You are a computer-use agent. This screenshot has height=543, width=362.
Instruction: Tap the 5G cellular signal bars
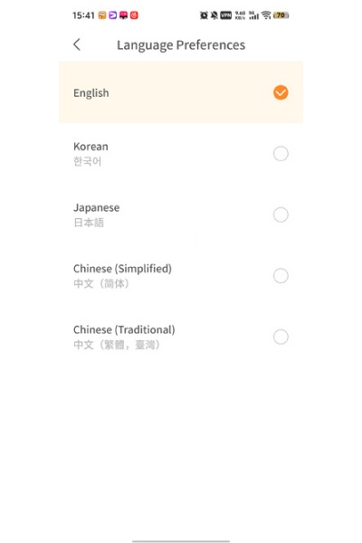(253, 15)
